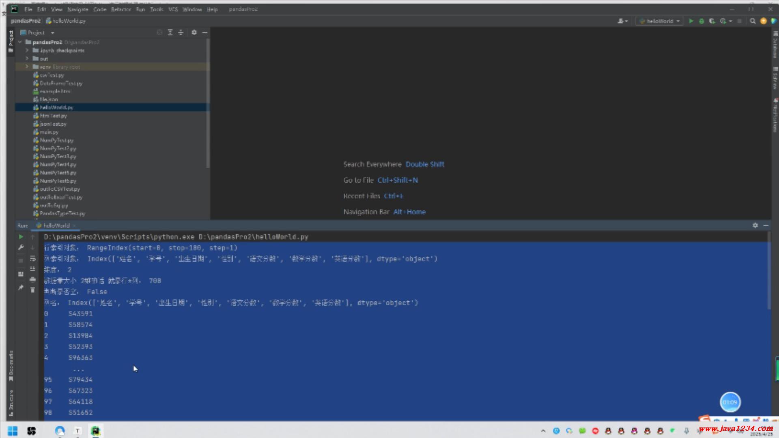Open Project panel settings gear
The height and width of the screenshot is (438, 779).
click(x=194, y=32)
